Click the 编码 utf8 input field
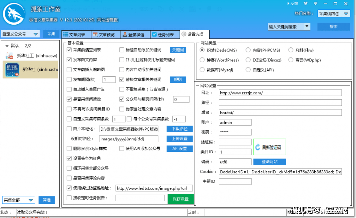 [235, 162]
